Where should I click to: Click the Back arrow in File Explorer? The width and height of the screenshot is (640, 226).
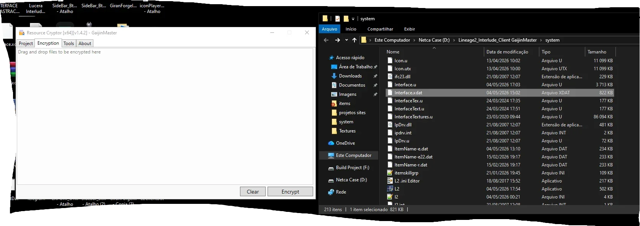tap(326, 40)
